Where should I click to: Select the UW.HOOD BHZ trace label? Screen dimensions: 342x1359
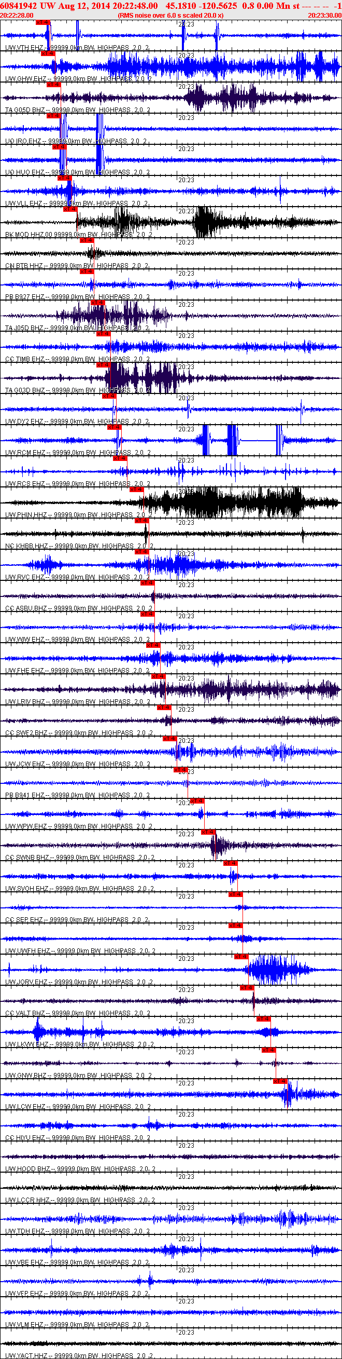coord(80,1168)
